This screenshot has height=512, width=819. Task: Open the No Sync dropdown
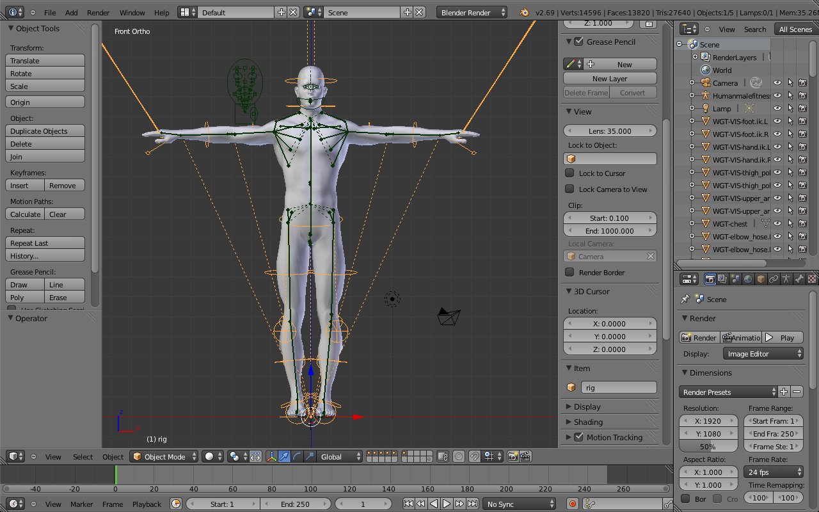click(519, 504)
